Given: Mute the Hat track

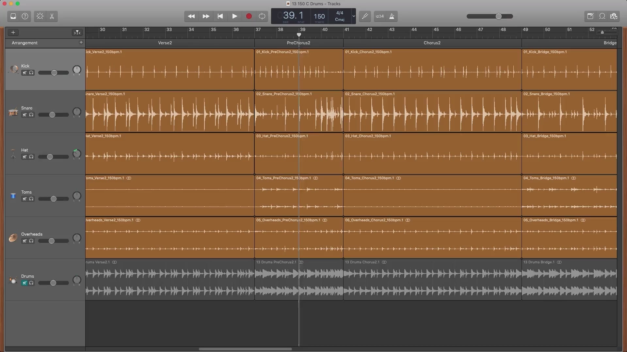Looking at the screenshot, I should click(x=24, y=157).
